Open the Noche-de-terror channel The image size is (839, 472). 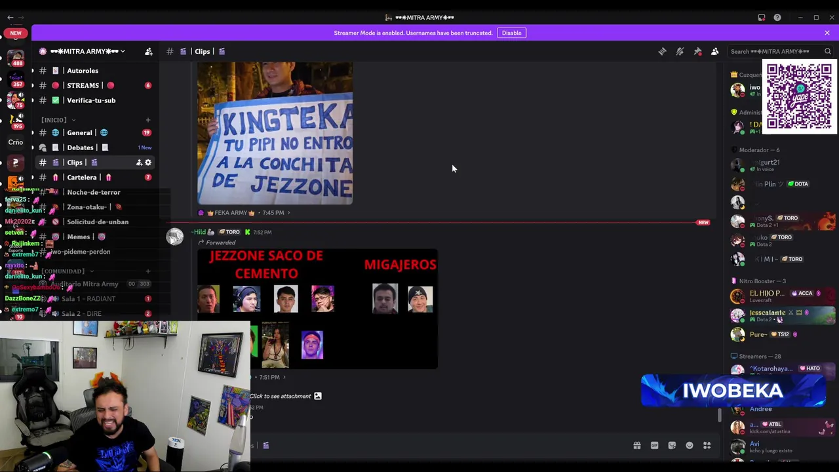[x=94, y=192]
